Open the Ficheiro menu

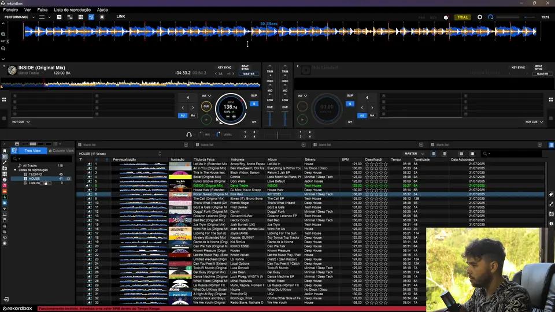tap(10, 10)
